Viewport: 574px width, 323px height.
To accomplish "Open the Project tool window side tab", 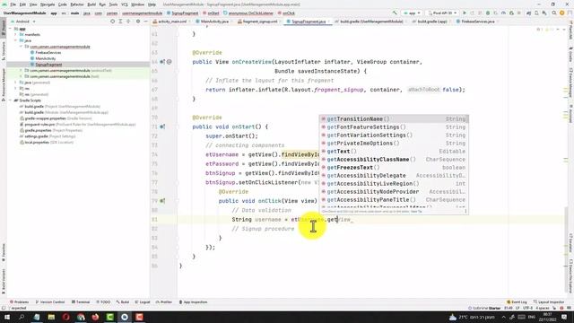I will 4,28.
